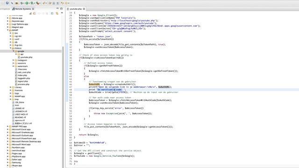Image resolution: width=299 pixels, height=168 pixels.
Task: Click the yellow magnifier icon in Remote Systems toolbar
Action: 57,14
